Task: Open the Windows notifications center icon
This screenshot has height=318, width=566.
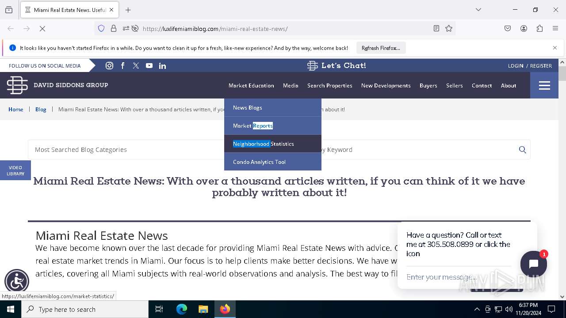Action: (x=551, y=309)
